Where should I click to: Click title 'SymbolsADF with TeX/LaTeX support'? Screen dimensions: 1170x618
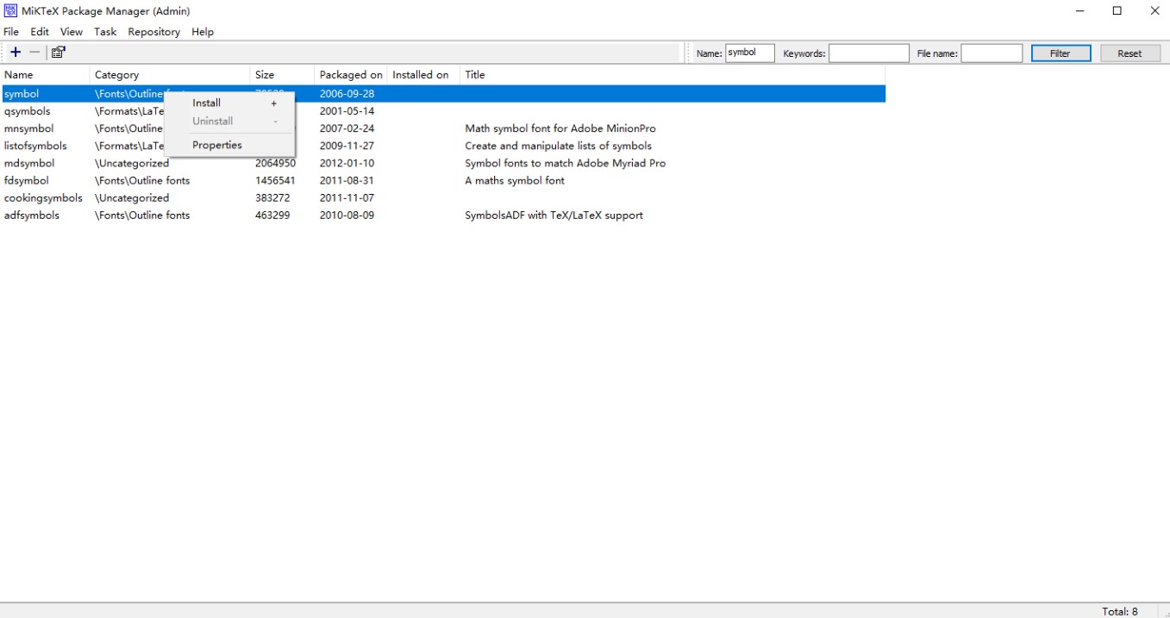(x=554, y=215)
